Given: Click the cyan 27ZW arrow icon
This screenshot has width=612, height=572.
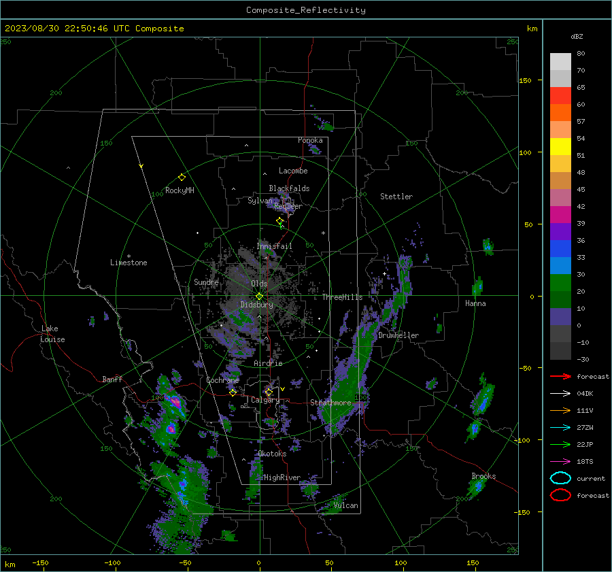Looking at the screenshot, I should point(560,428).
